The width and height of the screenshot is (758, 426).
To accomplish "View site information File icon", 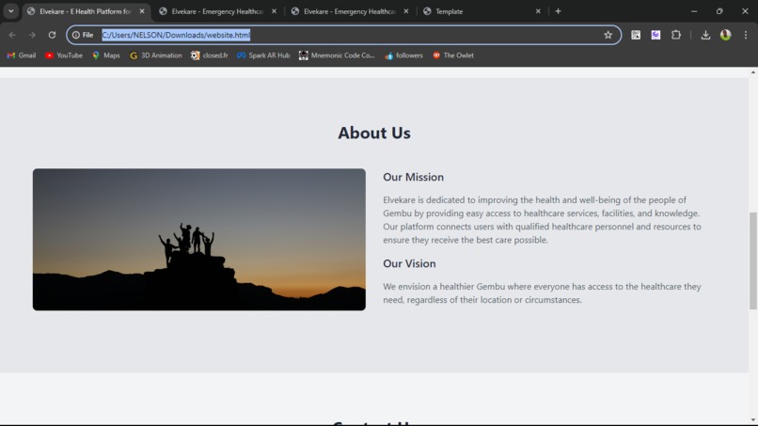I will pyautogui.click(x=83, y=35).
